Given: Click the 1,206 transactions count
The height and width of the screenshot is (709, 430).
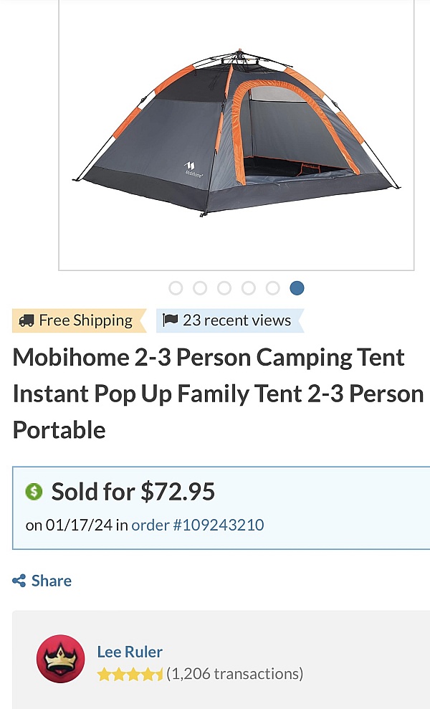Looking at the screenshot, I should 234,674.
